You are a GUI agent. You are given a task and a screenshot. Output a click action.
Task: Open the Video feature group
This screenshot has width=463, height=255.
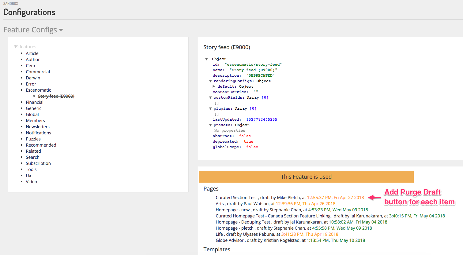click(x=32, y=182)
